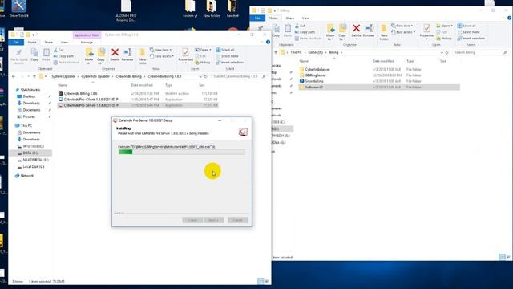
Task: Click DATA (D:) breadcrumb in the Billing window
Action: point(315,52)
